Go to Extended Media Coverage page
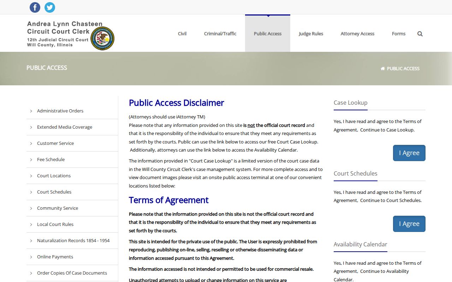The width and height of the screenshot is (452, 282). coord(65,127)
